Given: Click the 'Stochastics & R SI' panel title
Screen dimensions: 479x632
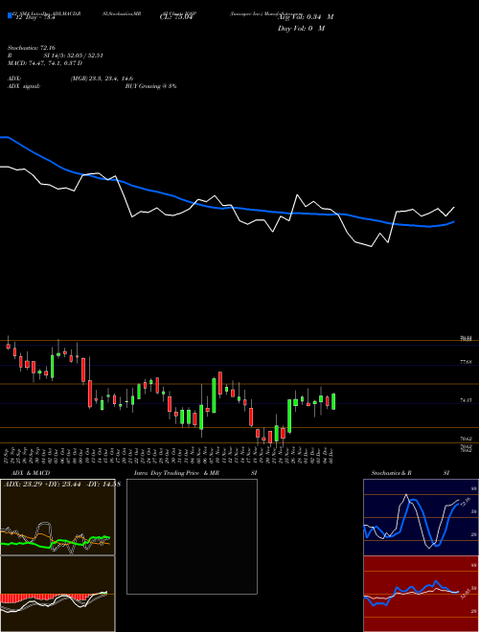Looking at the screenshot, I should tap(410, 473).
